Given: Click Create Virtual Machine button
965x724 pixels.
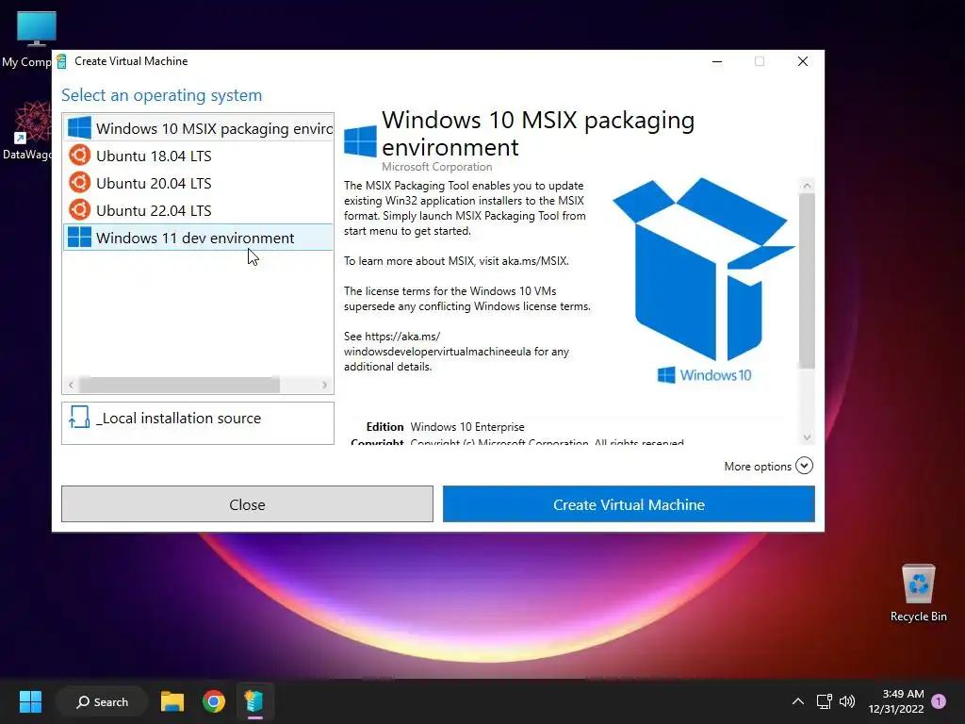Looking at the screenshot, I should coord(629,504).
